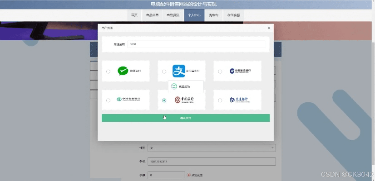Click the 点我充值 recharge link

(x=197, y=175)
